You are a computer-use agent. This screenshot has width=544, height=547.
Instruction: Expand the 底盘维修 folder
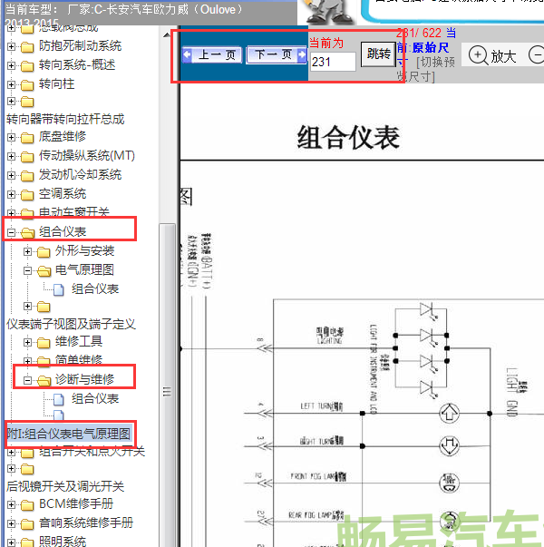point(11,137)
